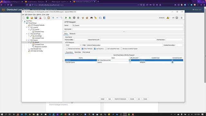Switch to the Advanced tab
The width and height of the screenshot is (206, 116).
pos(72,34)
